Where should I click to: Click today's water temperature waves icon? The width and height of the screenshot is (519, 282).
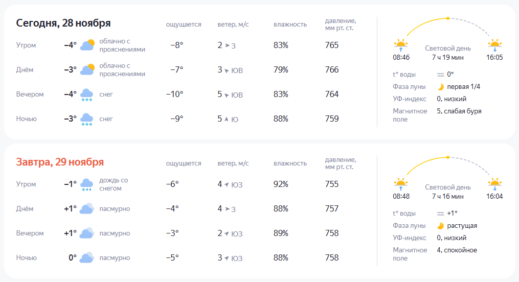[440, 75]
